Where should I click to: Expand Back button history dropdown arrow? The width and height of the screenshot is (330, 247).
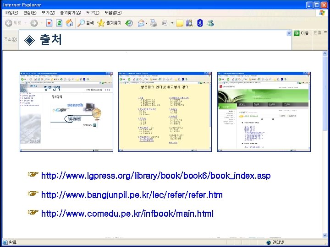point(25,23)
